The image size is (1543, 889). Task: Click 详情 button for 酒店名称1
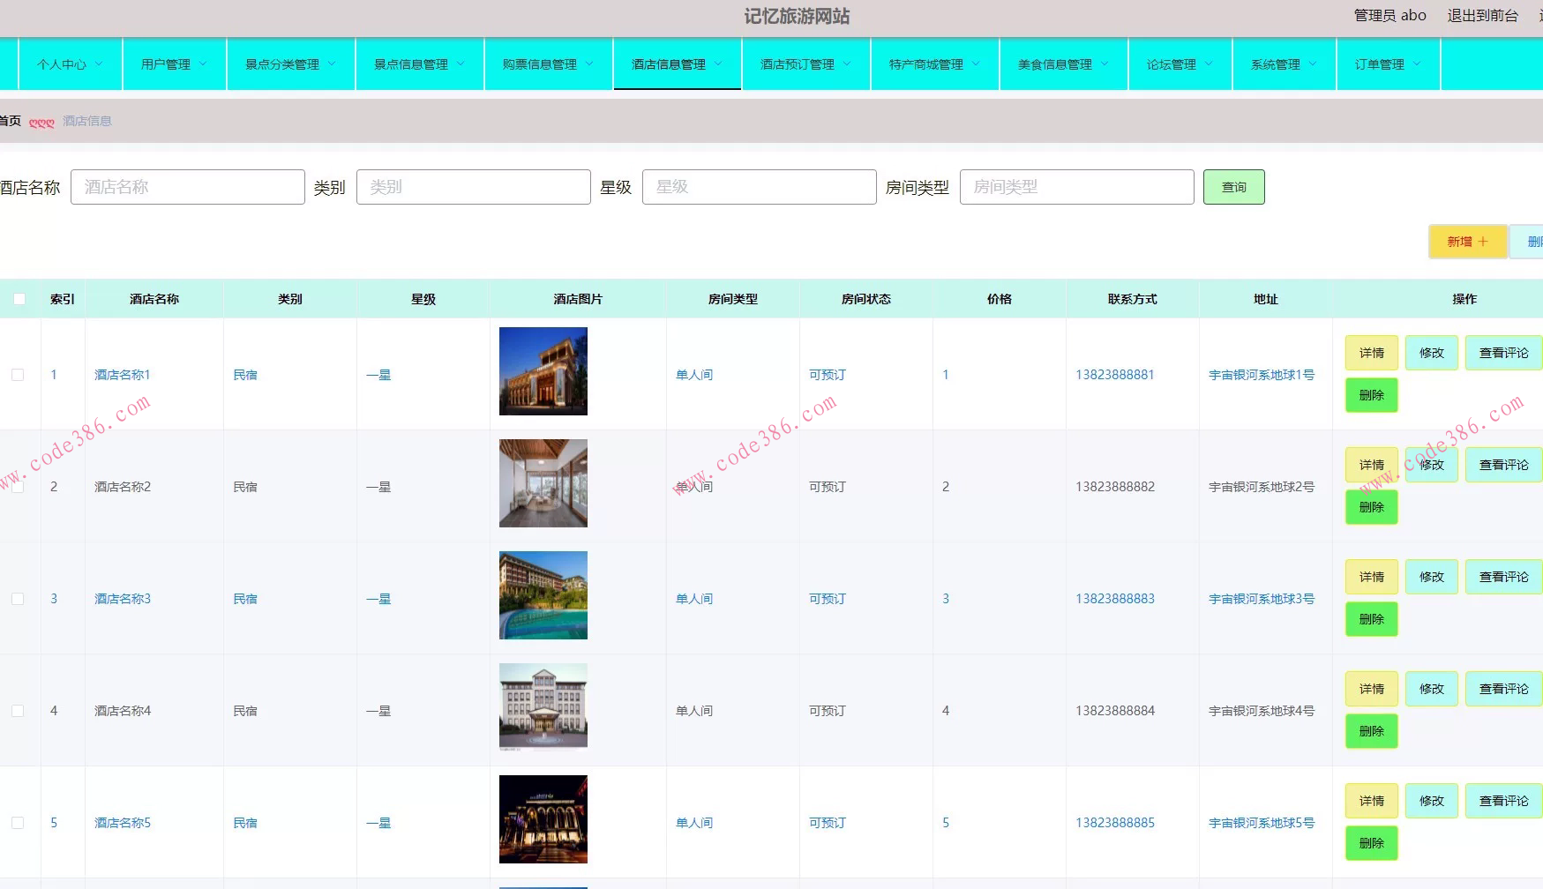1371,353
